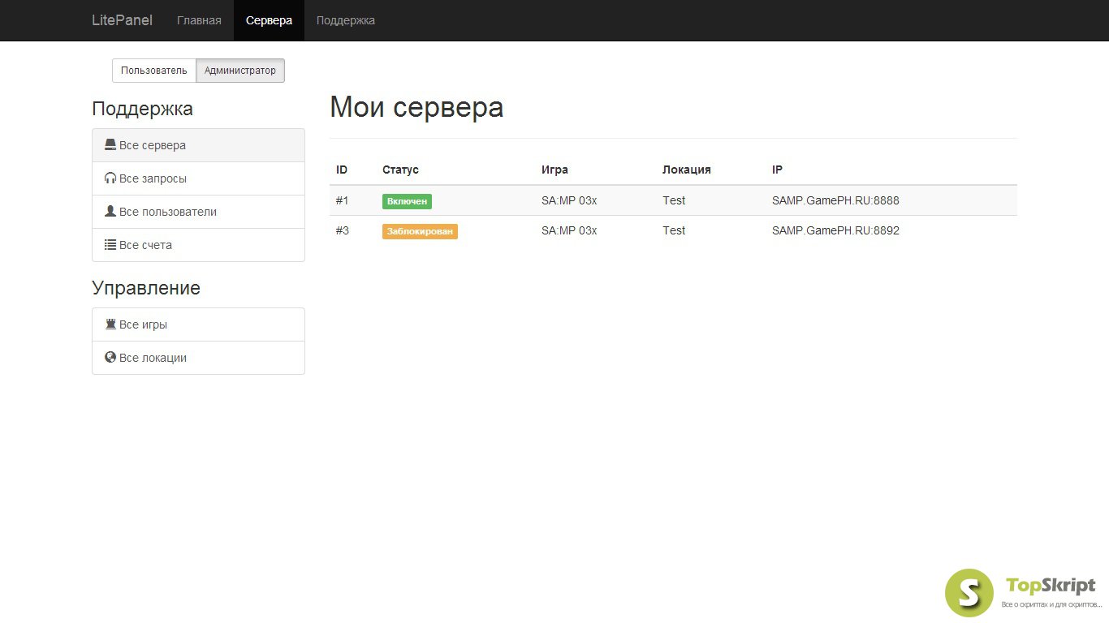The image size is (1109, 623).
Task: Click the server icon beside Все сервера
Action: [x=110, y=145]
